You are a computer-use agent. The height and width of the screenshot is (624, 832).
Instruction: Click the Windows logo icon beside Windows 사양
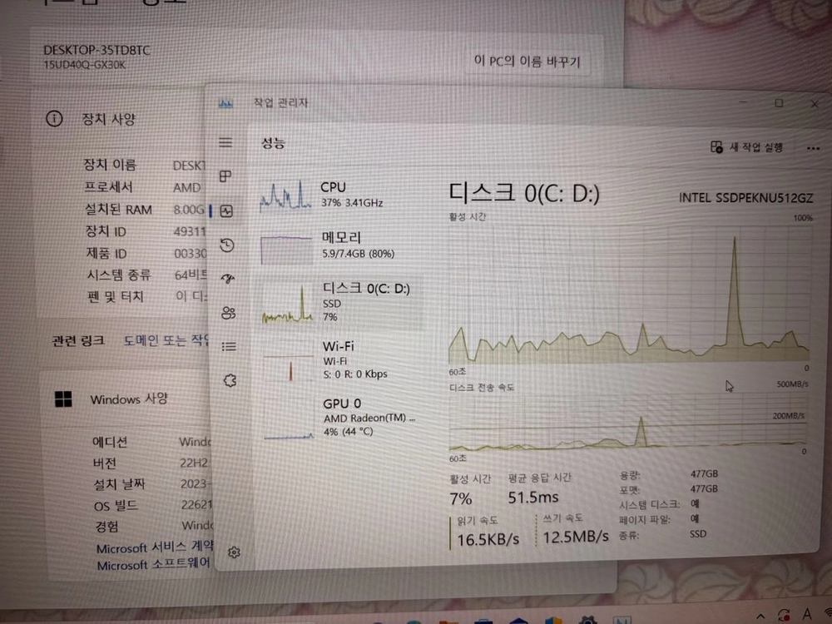point(63,399)
